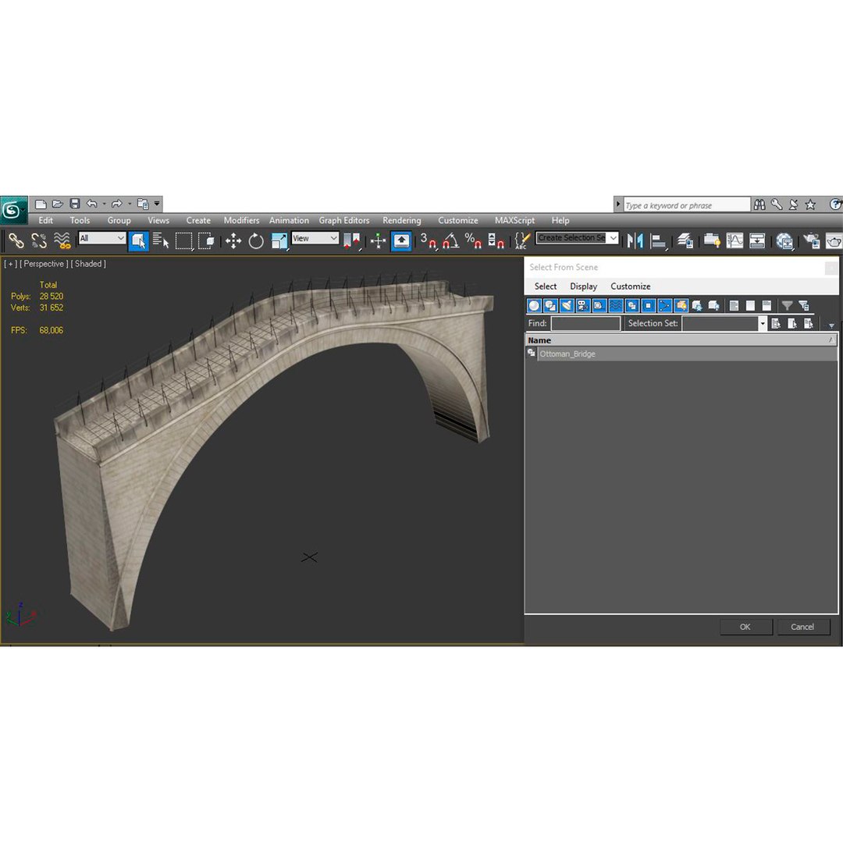Click the Use Pivot Point Center icon
Viewport: 843px width, 843px height.
[x=351, y=241]
